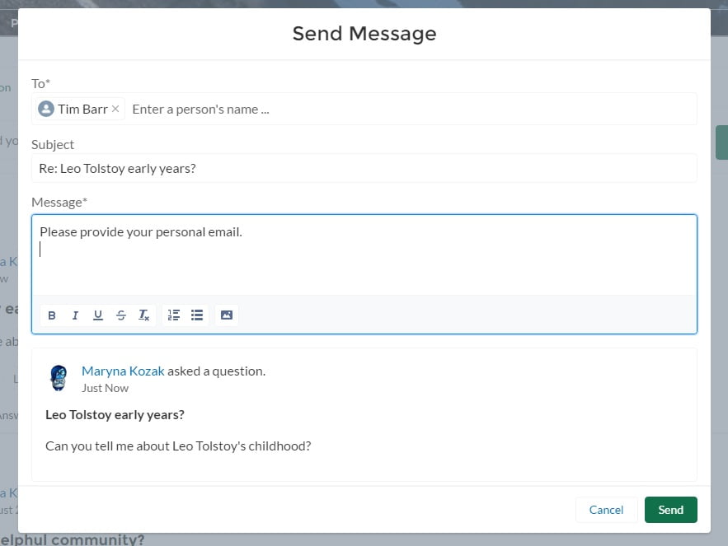Remove Tim Barr from recipients
728x546 pixels.
(115, 109)
